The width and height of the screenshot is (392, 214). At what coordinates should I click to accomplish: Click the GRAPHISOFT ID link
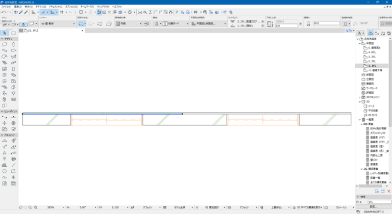[374, 212]
